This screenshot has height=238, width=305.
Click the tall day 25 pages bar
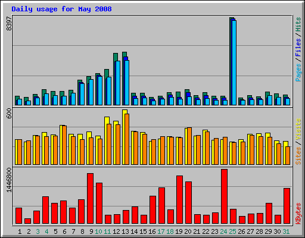(x=234, y=62)
